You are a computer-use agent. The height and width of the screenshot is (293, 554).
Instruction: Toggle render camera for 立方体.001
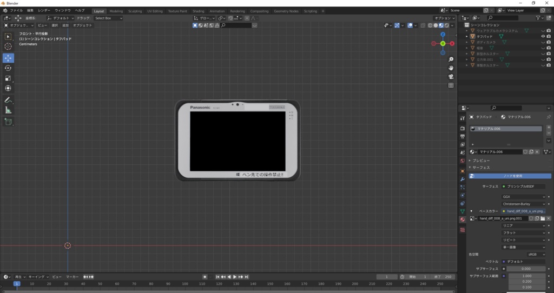549,59
